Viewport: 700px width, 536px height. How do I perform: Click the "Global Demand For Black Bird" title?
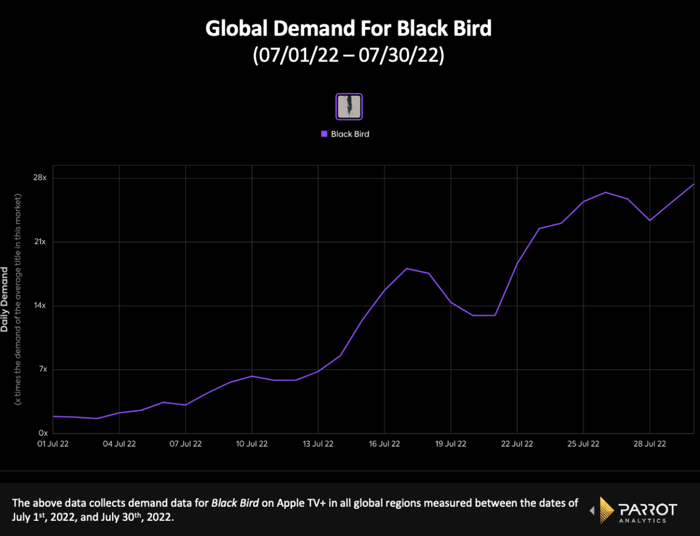coord(348,28)
